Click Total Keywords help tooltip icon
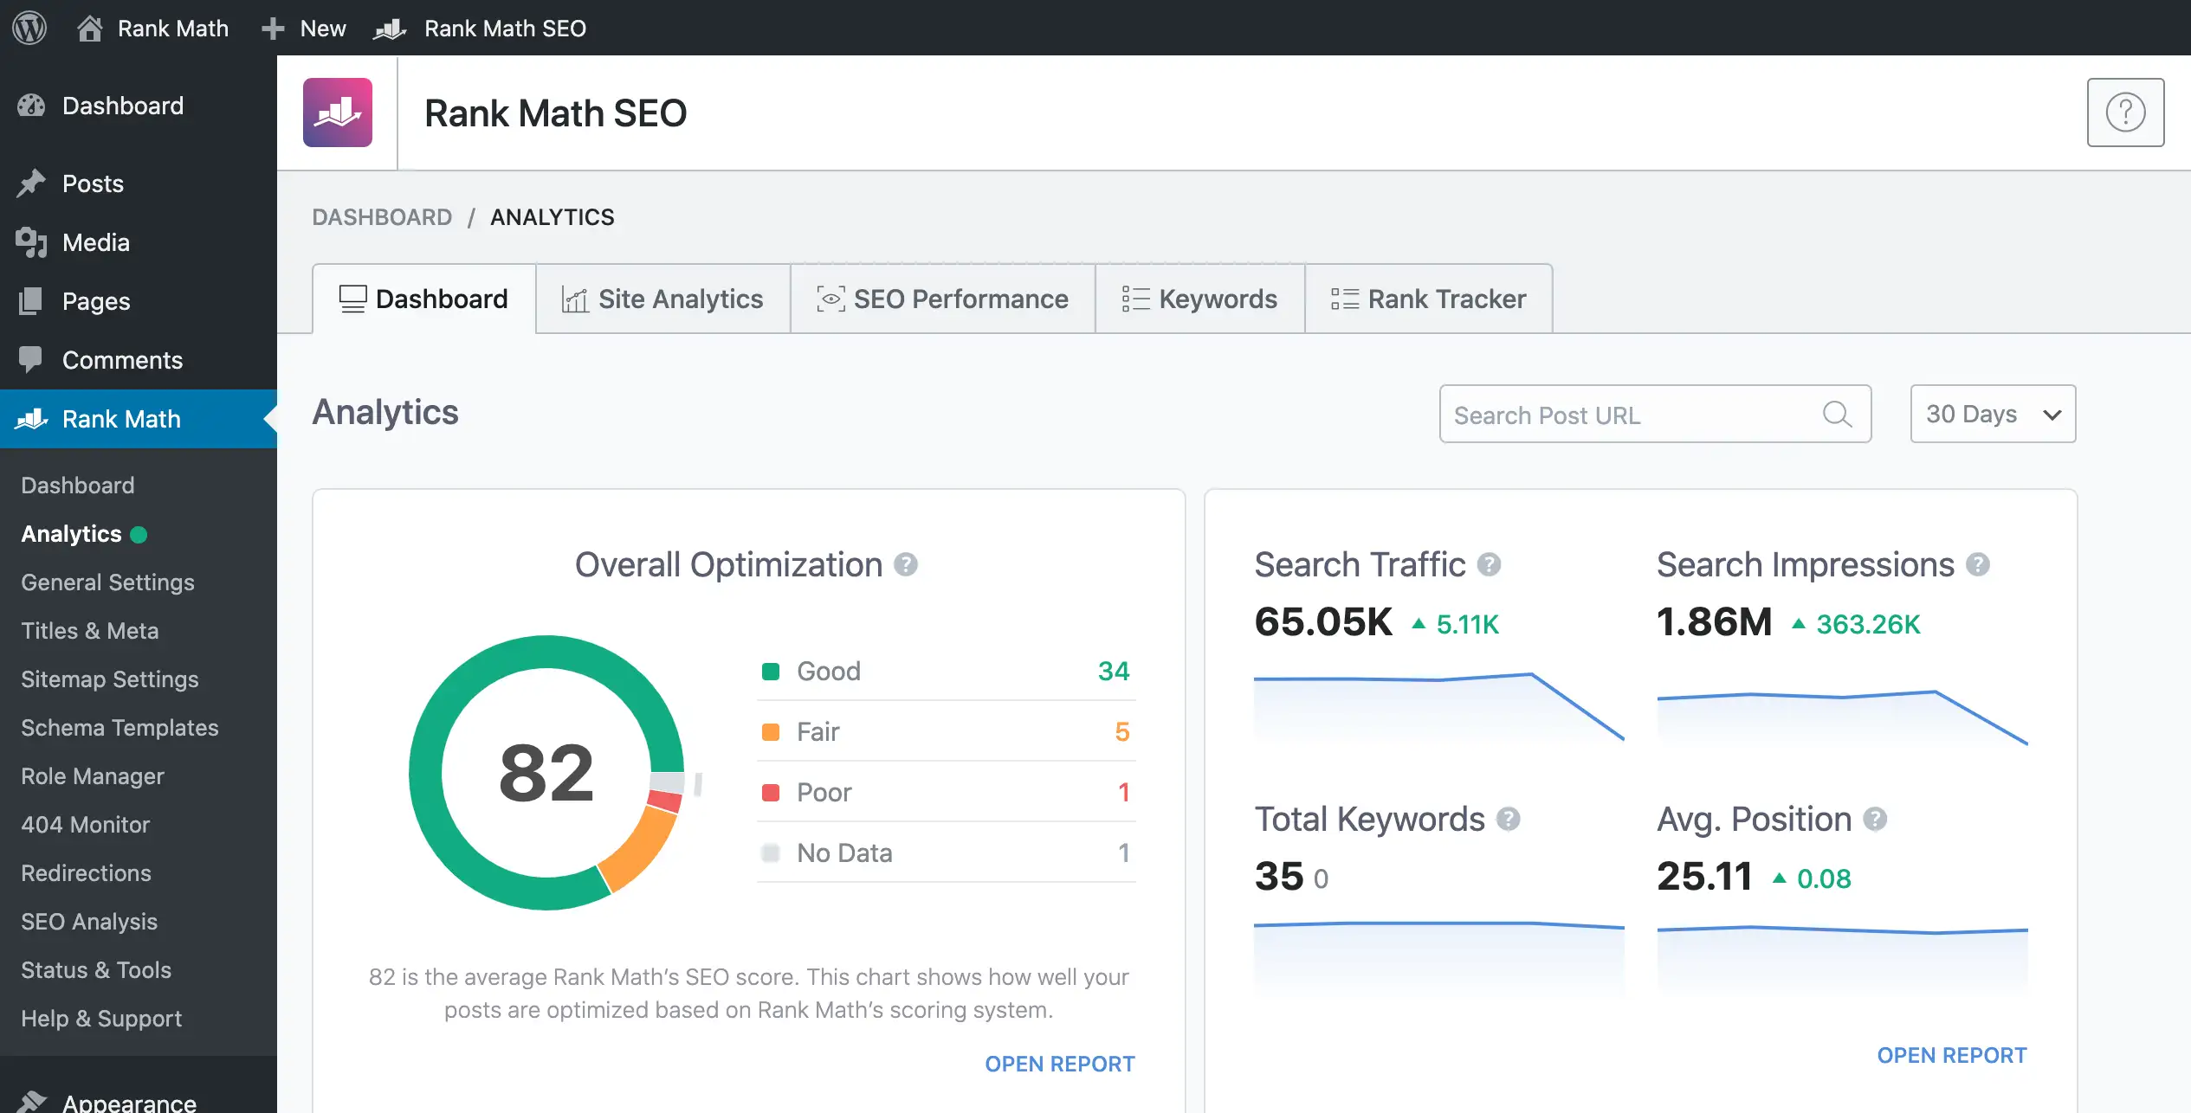The image size is (2191, 1113). [1509, 819]
